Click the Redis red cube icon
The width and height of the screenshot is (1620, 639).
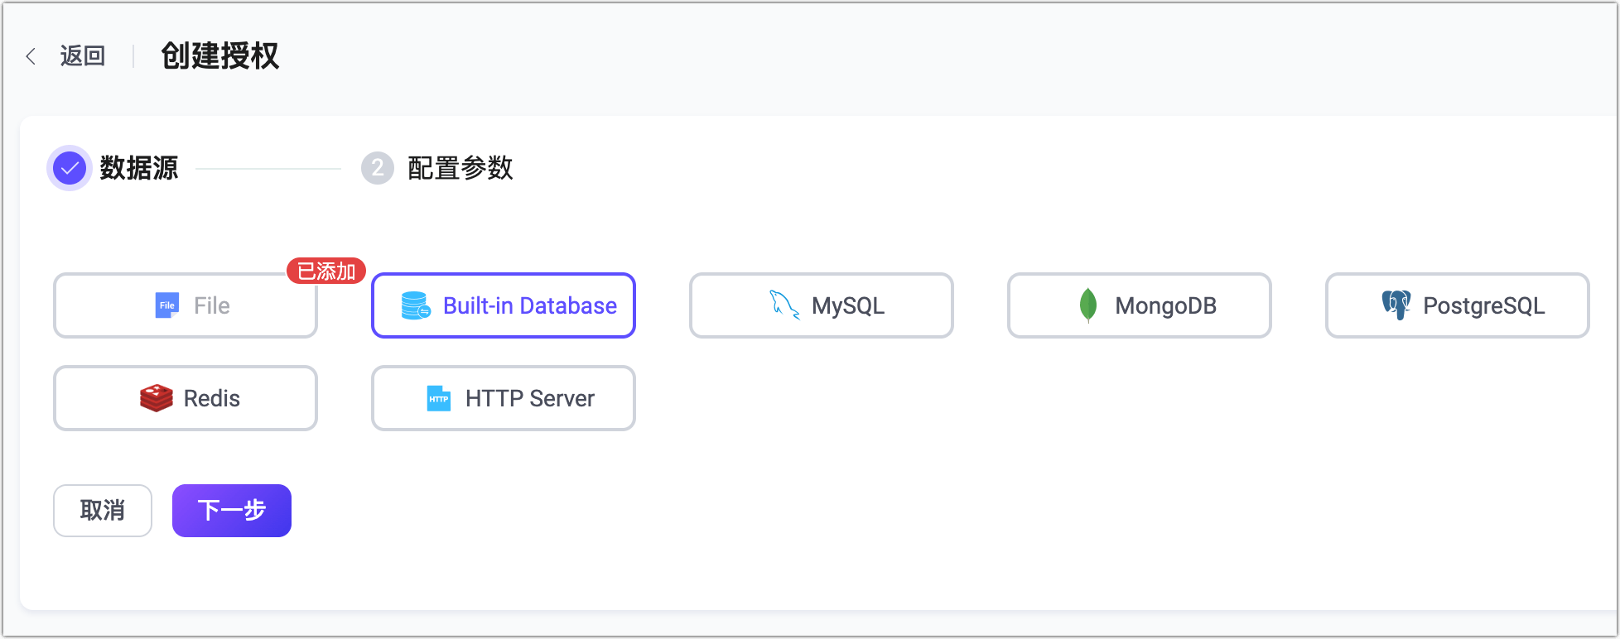(157, 398)
